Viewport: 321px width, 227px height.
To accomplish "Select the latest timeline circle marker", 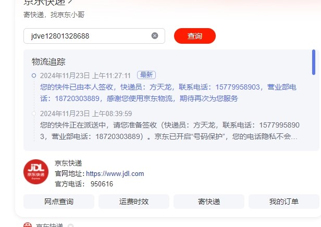I will click(x=34, y=75).
